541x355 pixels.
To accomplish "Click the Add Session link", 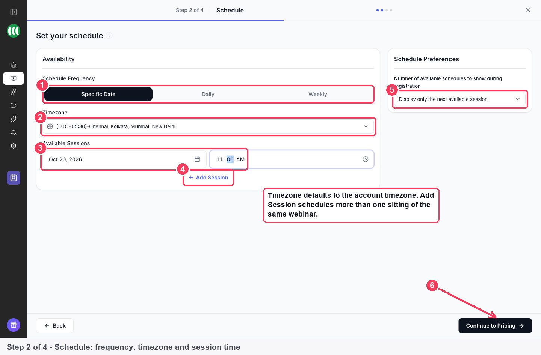I will point(208,177).
